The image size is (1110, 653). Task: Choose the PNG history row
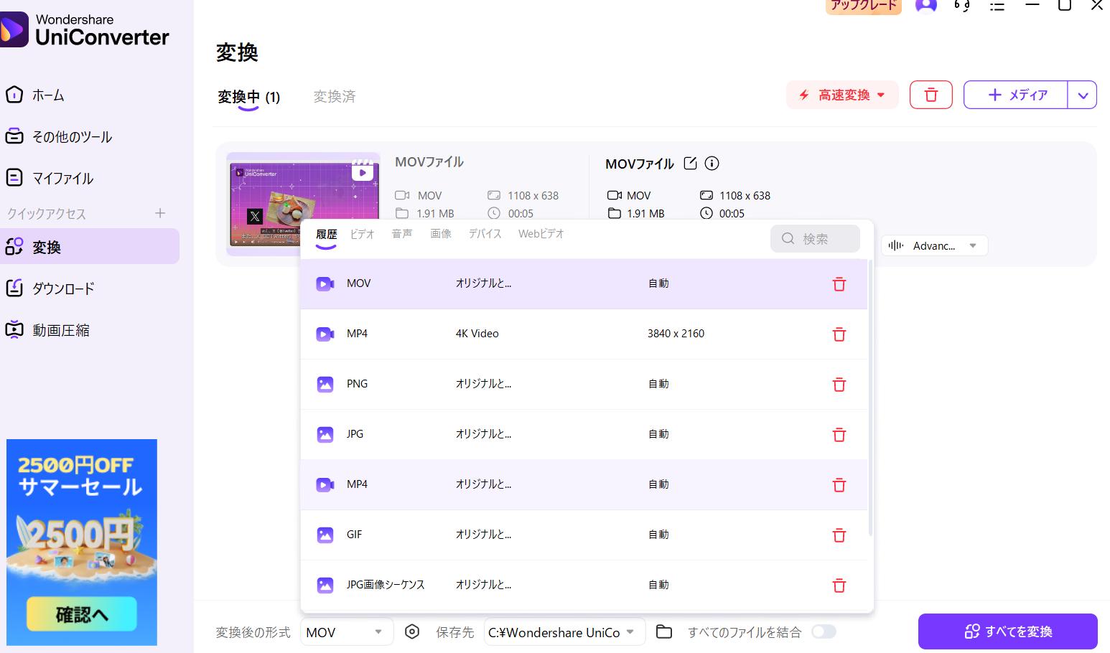(x=584, y=384)
